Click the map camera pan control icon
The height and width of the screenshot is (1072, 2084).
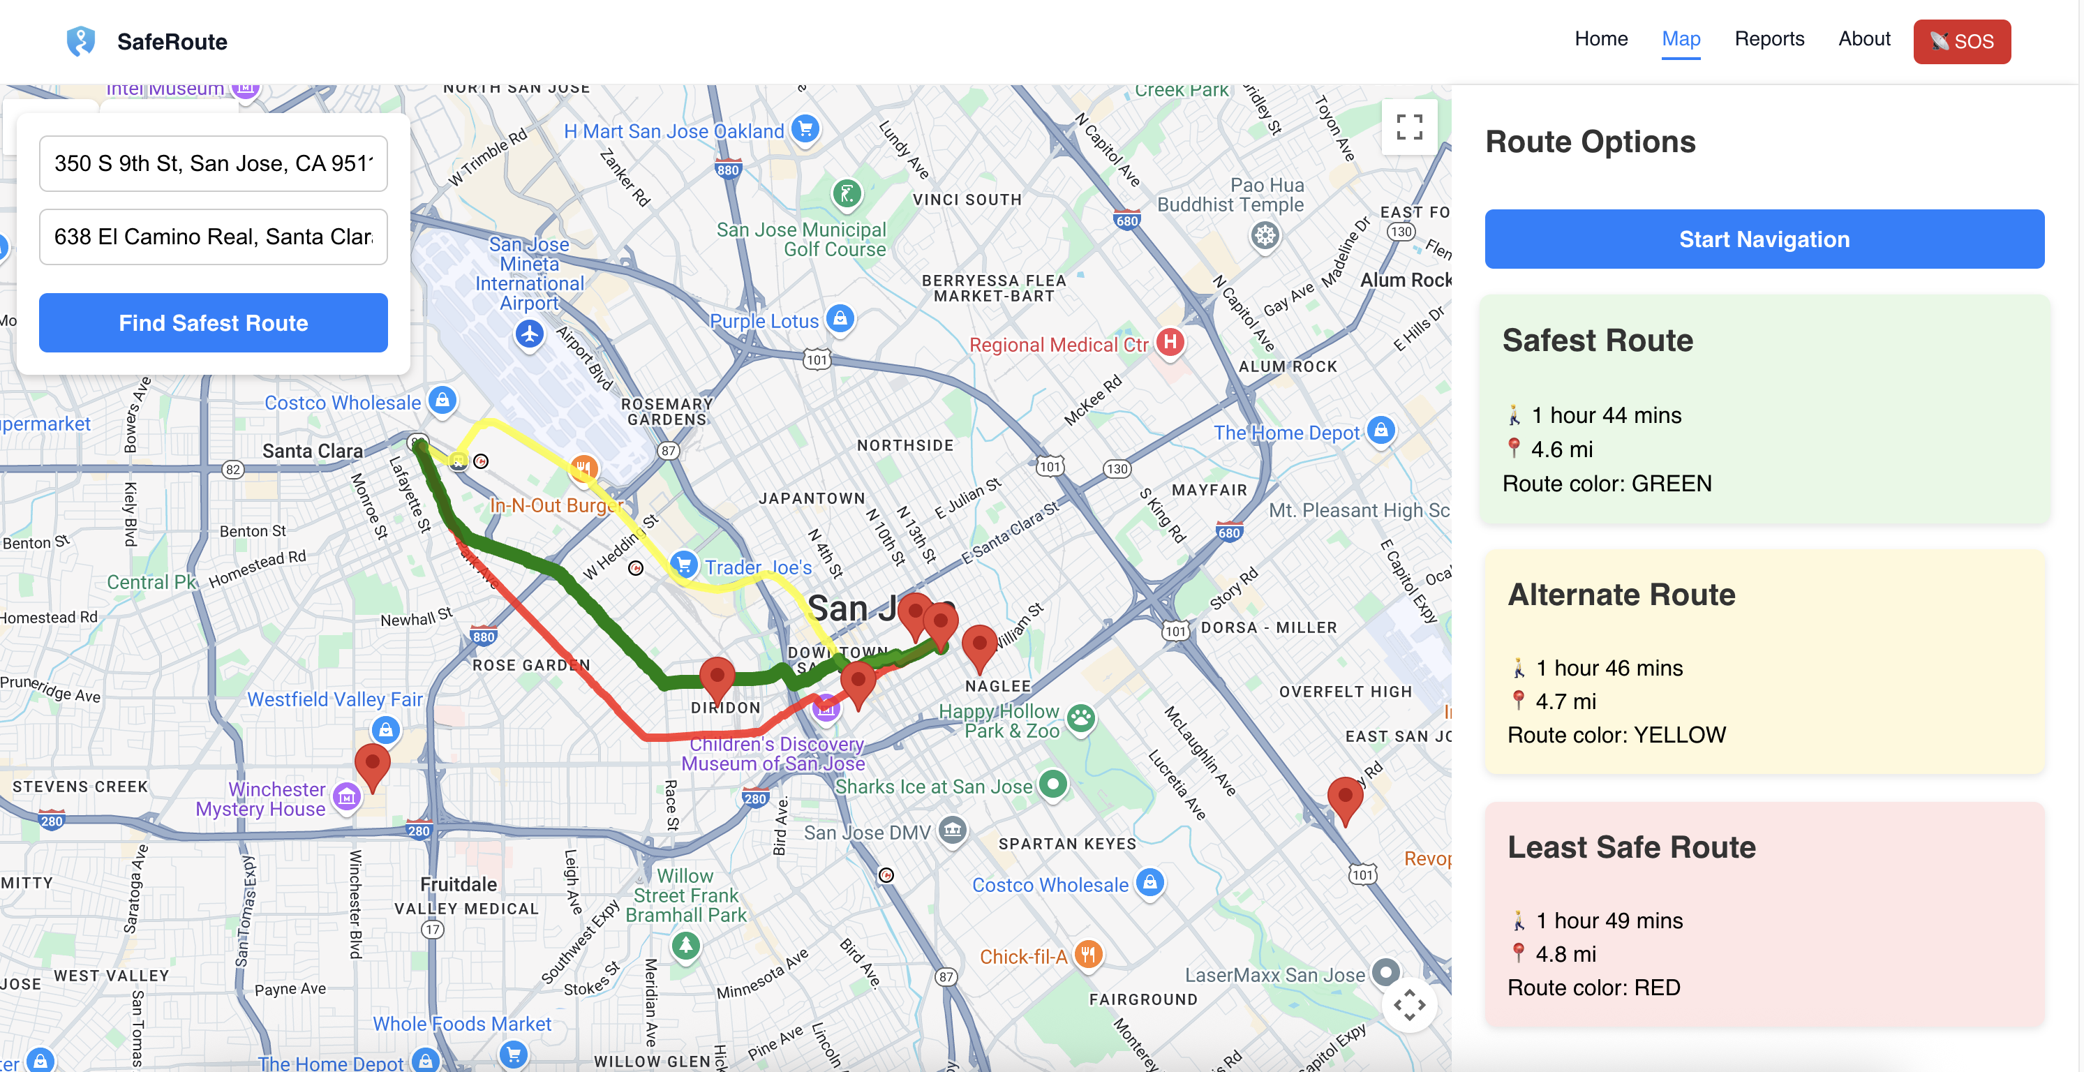pos(1408,1005)
